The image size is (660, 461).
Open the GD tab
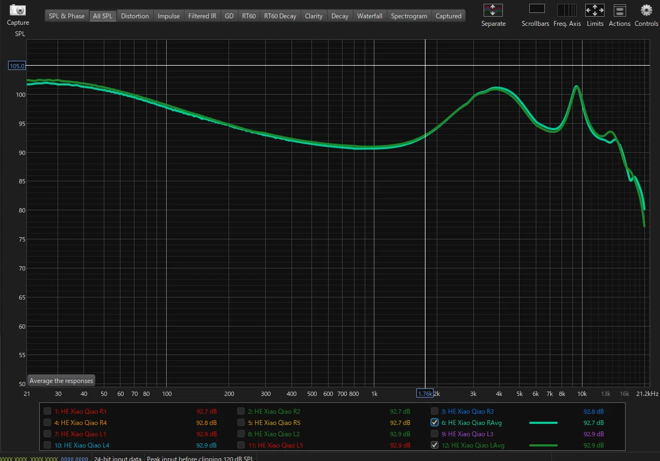tap(229, 16)
